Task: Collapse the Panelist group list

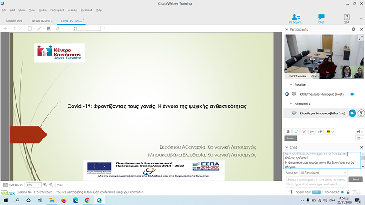Action: (291, 85)
